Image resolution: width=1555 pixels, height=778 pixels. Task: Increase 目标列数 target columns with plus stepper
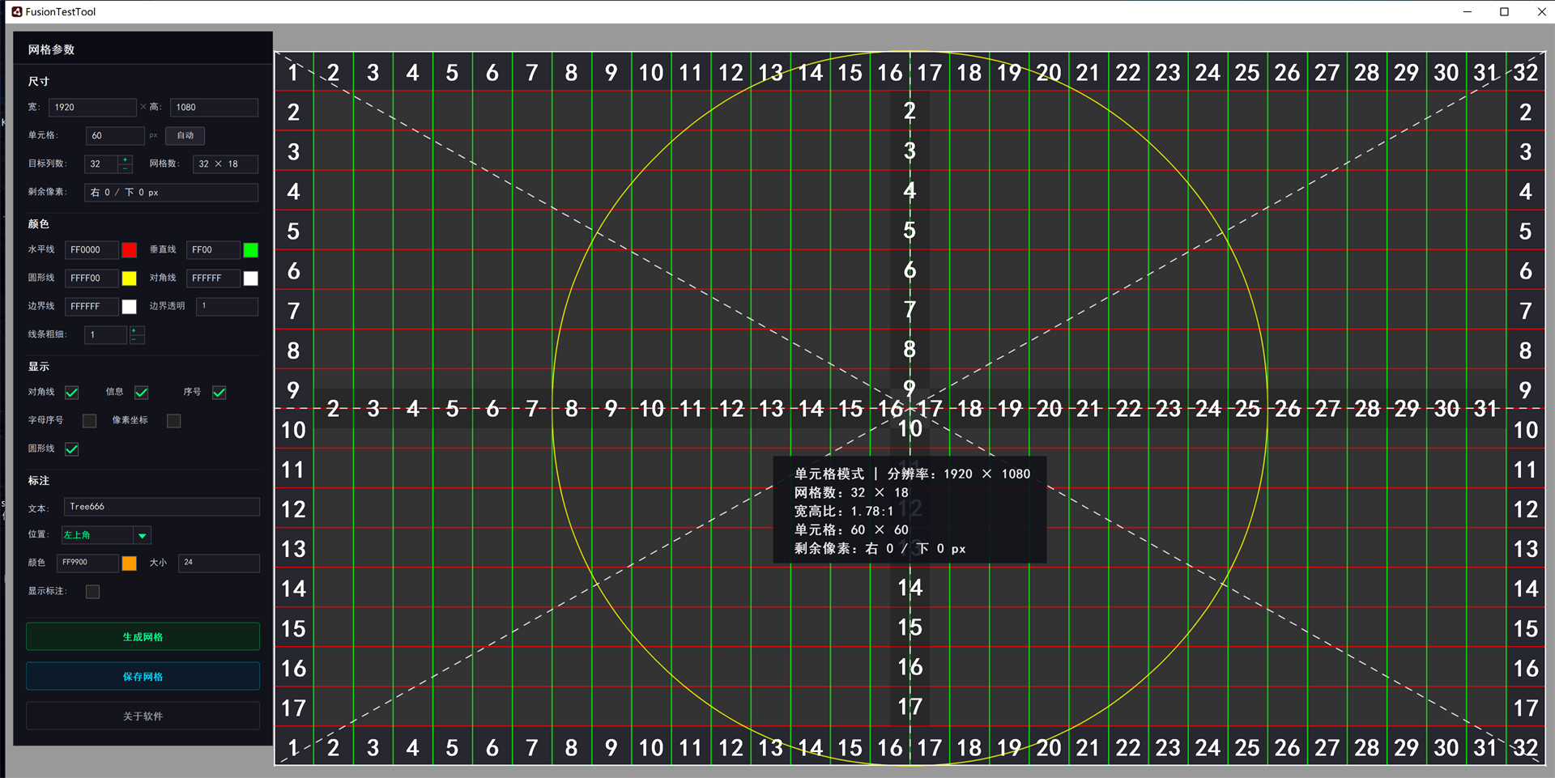126,159
